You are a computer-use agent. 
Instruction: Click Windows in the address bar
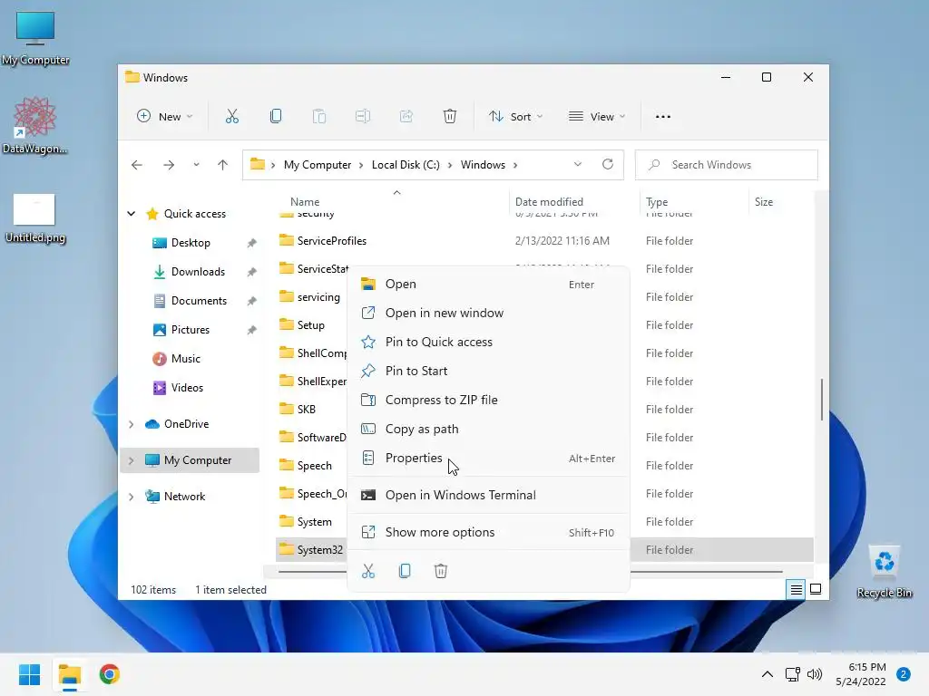click(x=483, y=165)
